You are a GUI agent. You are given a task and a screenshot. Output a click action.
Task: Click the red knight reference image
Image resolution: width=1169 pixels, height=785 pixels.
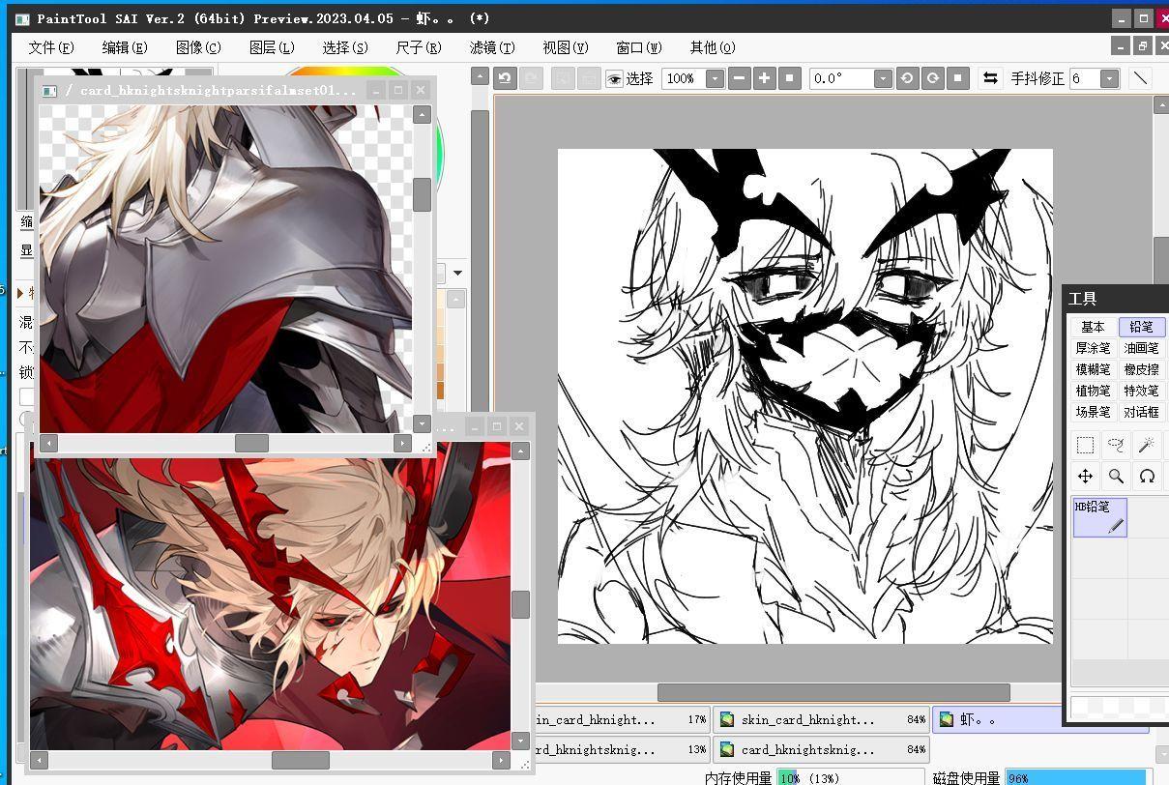270,596
